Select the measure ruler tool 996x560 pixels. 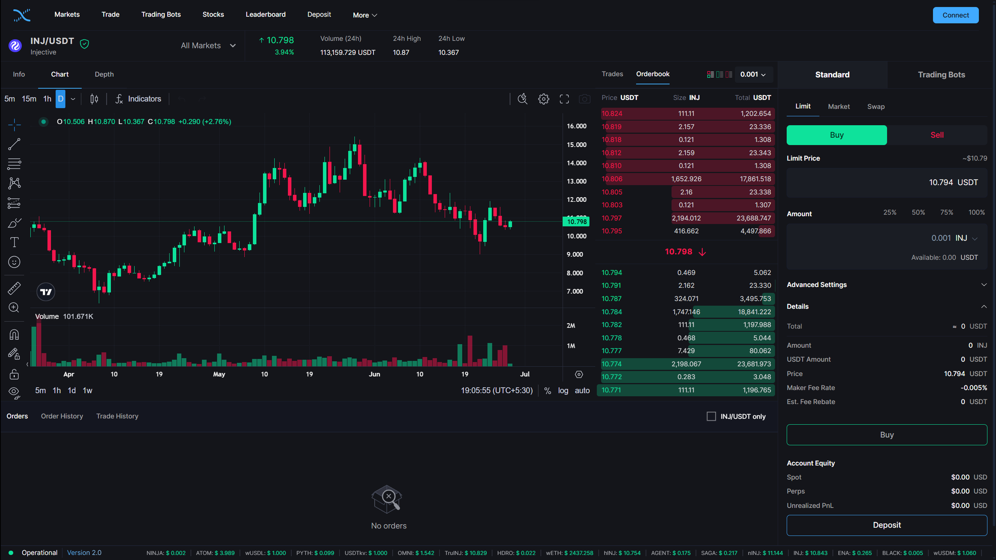[14, 288]
